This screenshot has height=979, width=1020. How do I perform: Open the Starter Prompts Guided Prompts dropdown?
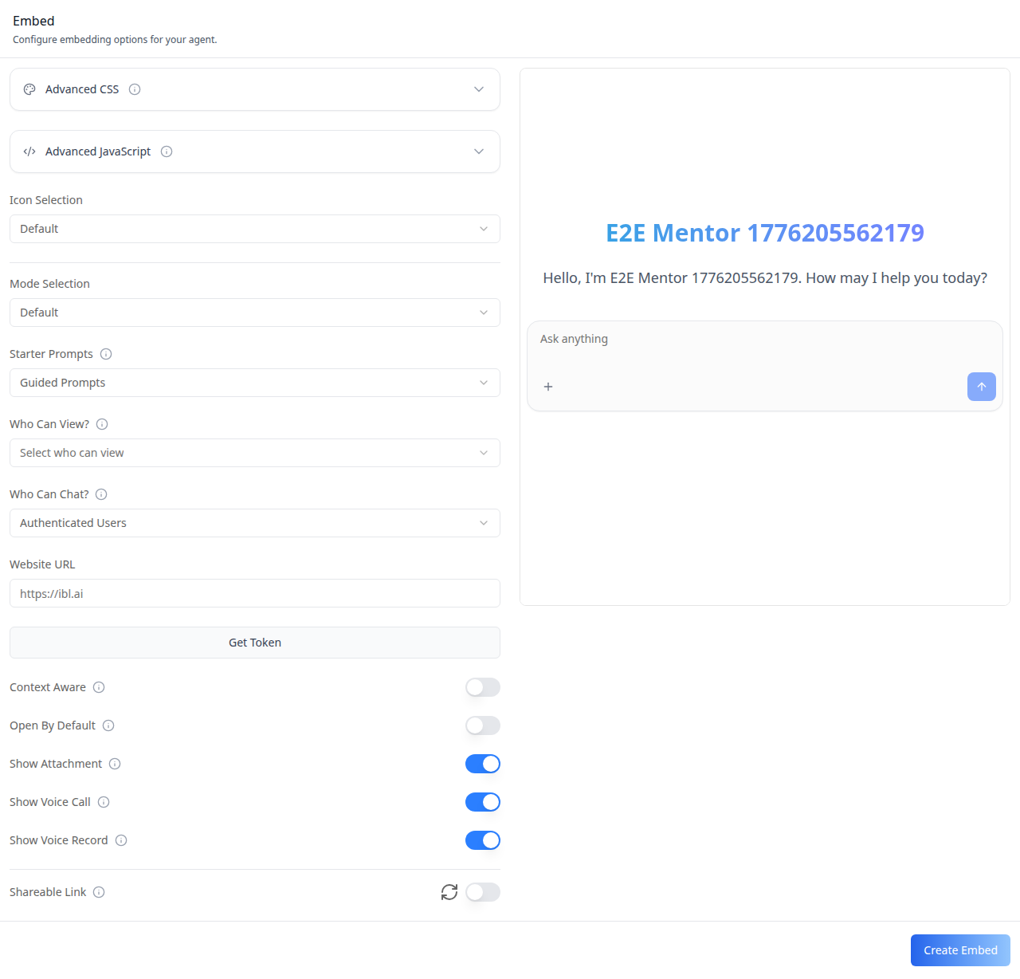tap(255, 383)
